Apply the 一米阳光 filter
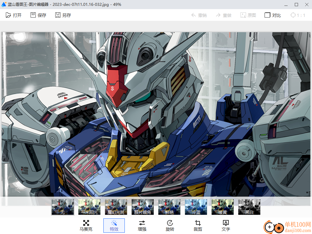 (89, 207)
